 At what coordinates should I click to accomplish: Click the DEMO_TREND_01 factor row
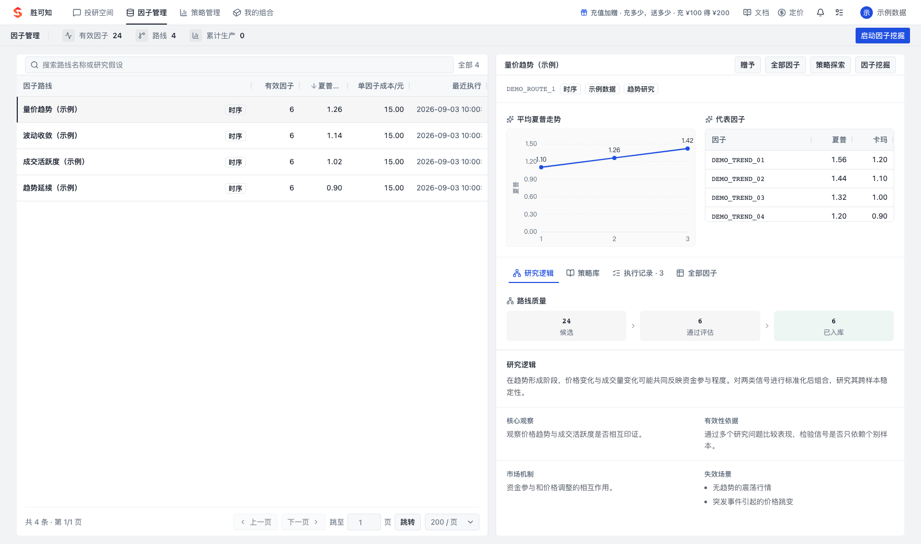coord(800,160)
